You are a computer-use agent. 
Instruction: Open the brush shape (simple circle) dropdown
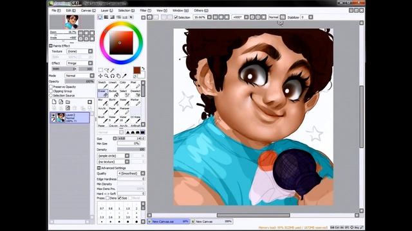(x=127, y=156)
